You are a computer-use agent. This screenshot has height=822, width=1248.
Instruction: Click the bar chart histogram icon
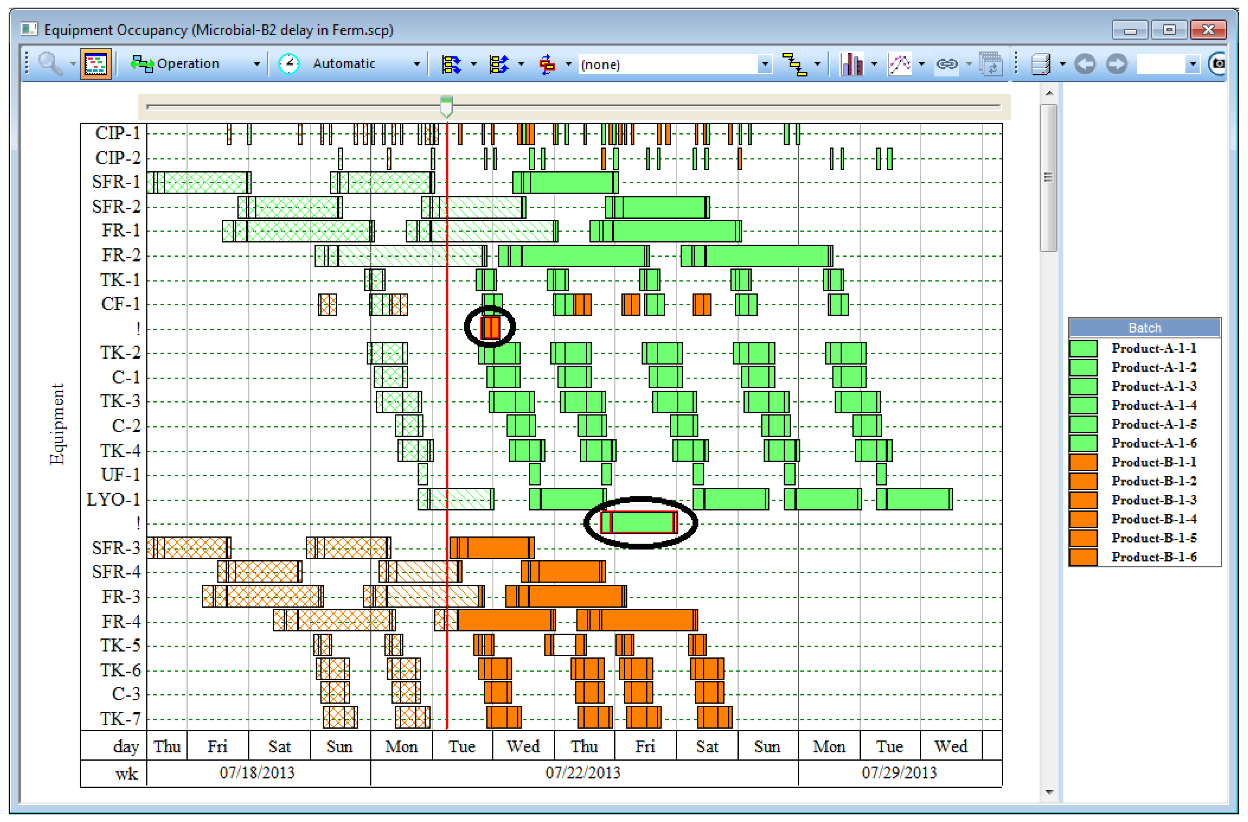tap(852, 64)
